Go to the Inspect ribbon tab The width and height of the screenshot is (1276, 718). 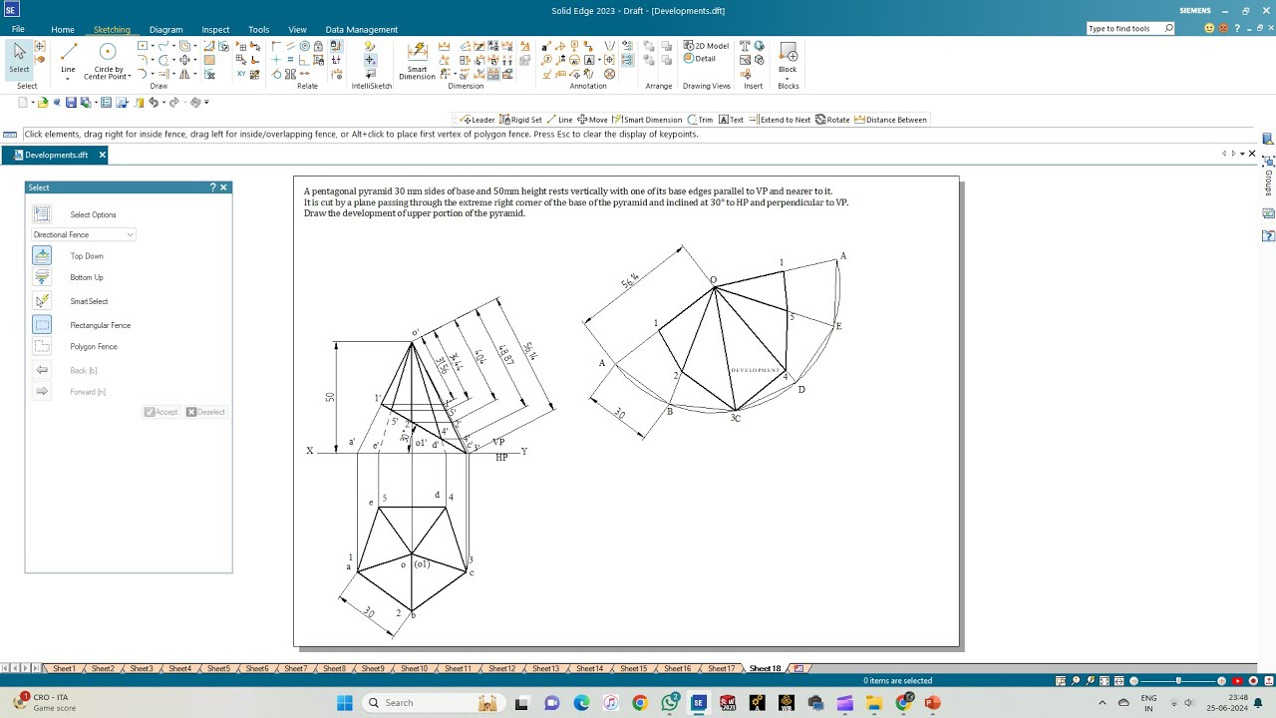215,30
